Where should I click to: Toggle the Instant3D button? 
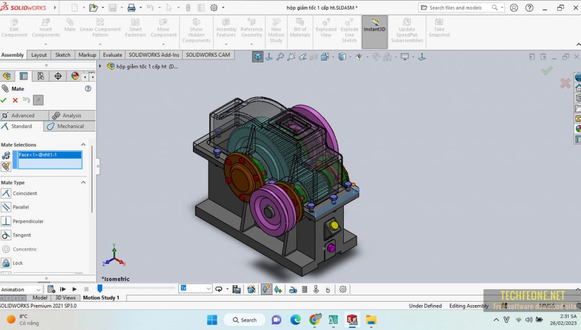pos(374,32)
